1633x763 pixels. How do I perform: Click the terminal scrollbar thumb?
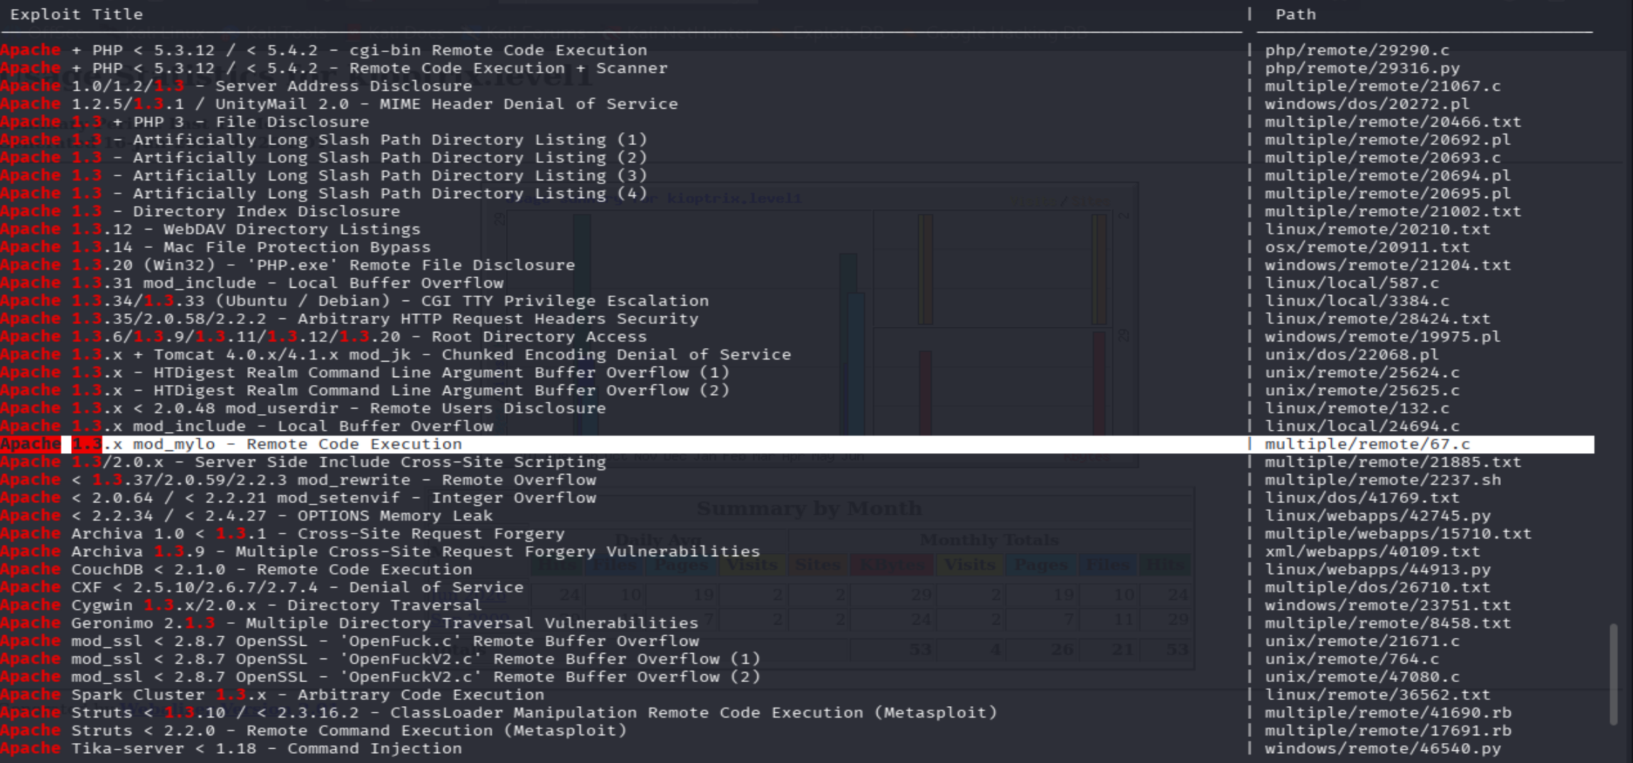(1613, 673)
